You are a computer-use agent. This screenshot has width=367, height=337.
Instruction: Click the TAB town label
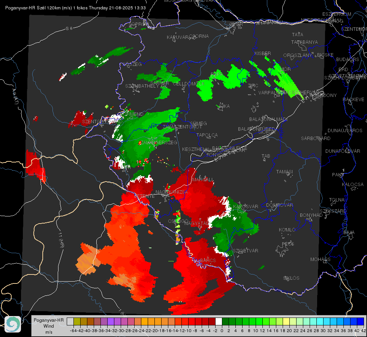266,156
